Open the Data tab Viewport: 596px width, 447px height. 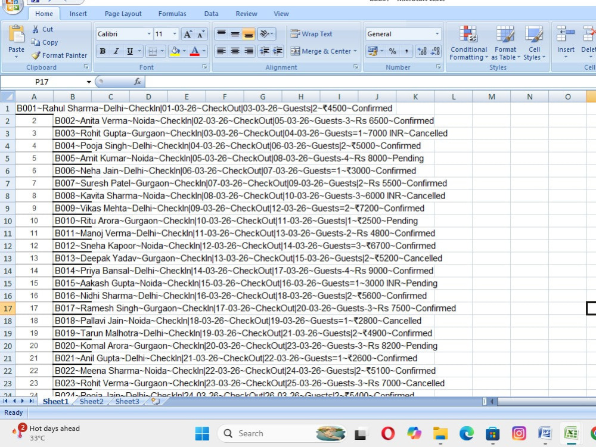211,14
